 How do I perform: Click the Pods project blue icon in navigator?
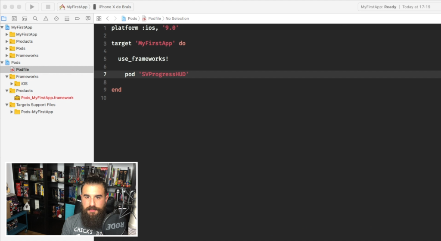[x=8, y=63]
